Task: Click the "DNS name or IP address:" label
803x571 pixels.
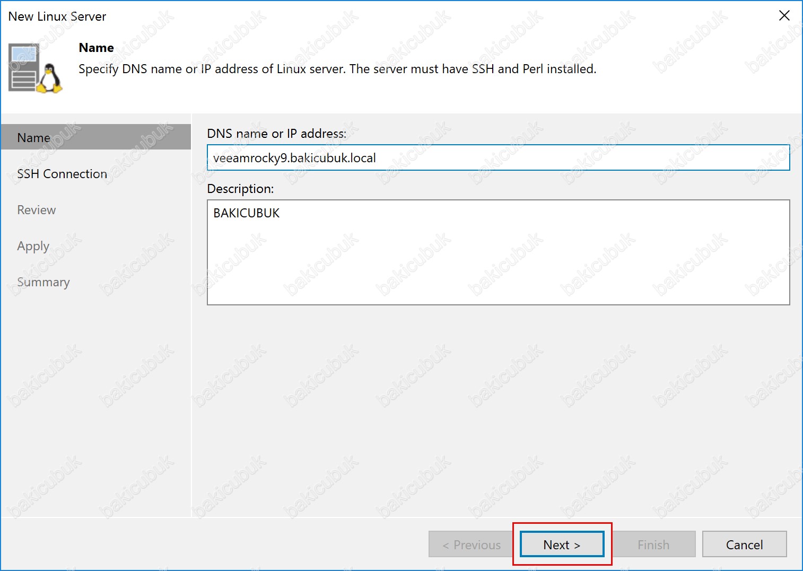Action: (276, 134)
